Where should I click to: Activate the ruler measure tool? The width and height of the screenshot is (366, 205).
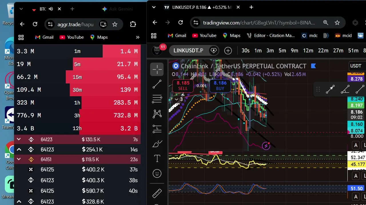pos(157,193)
